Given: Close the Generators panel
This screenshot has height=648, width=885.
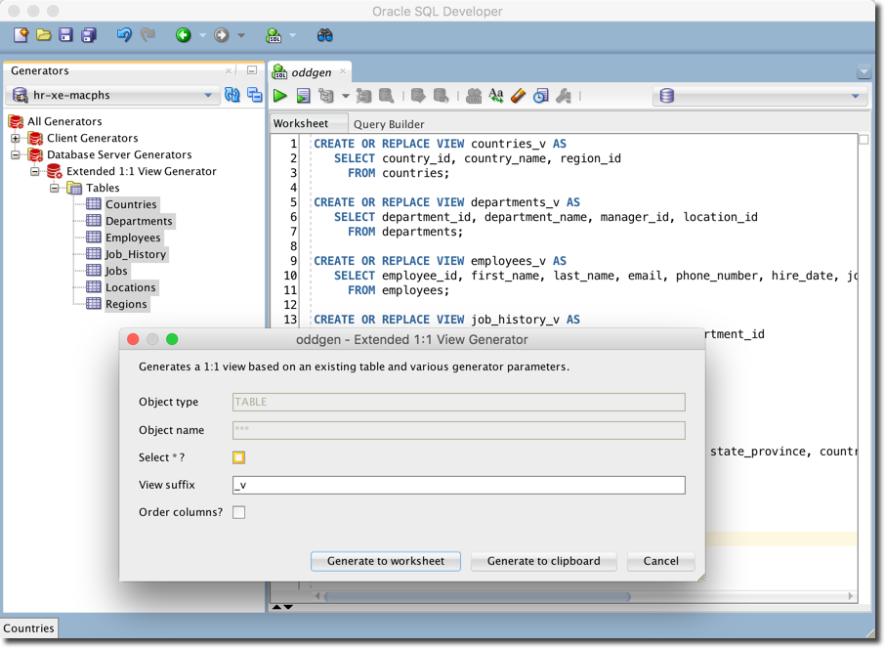Looking at the screenshot, I should click(229, 70).
